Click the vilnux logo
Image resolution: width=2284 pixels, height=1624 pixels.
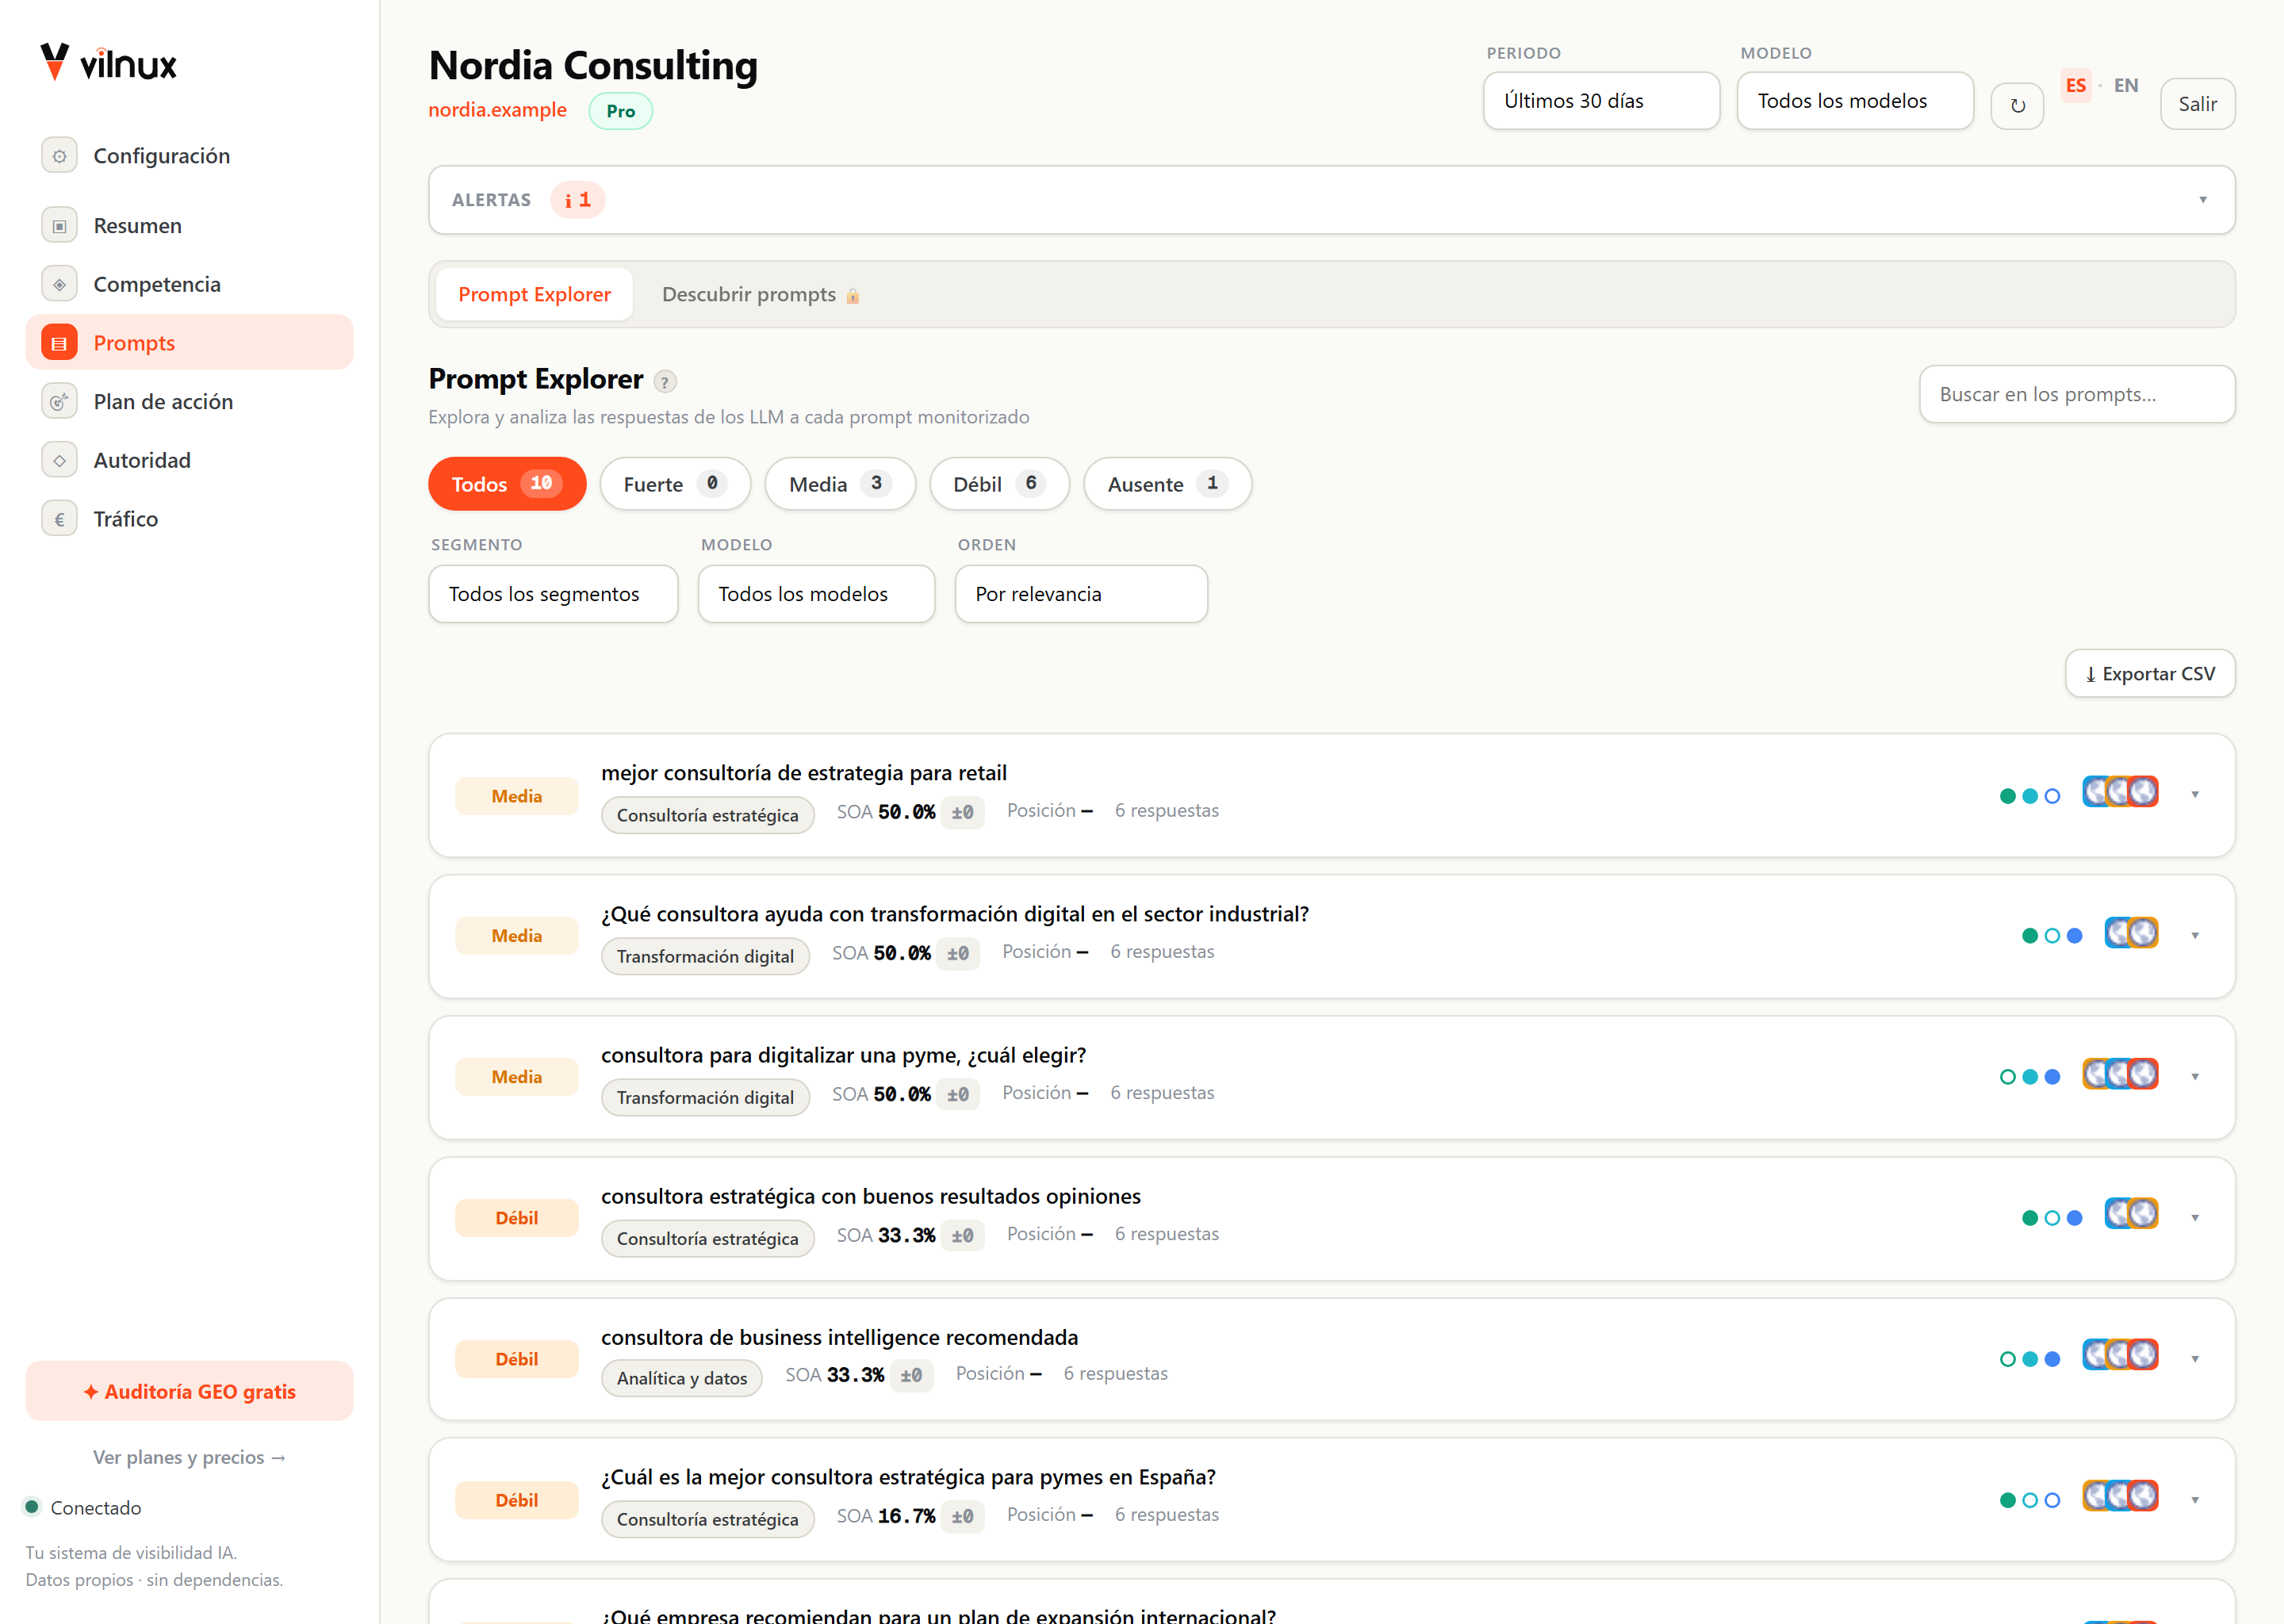tap(108, 63)
